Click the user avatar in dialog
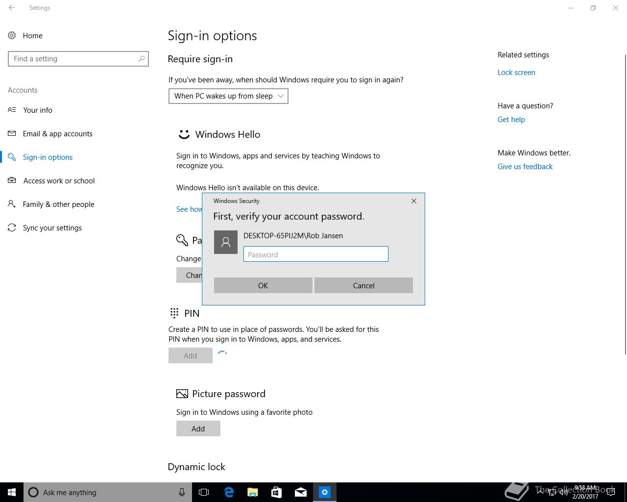The width and height of the screenshot is (627, 502). point(226,242)
